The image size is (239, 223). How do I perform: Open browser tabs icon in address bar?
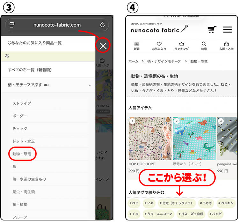pos(12,25)
